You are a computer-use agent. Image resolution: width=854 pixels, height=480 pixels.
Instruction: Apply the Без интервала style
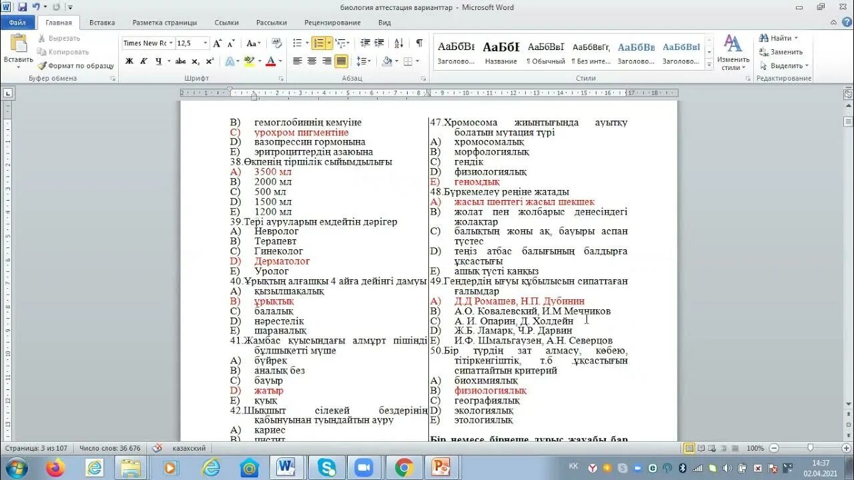[591, 53]
